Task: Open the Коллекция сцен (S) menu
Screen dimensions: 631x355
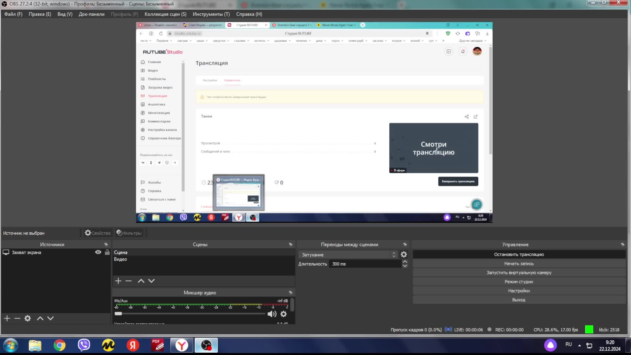Action: pyautogui.click(x=165, y=14)
